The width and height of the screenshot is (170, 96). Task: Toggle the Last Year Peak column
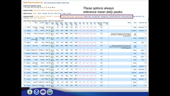tap(137, 17)
